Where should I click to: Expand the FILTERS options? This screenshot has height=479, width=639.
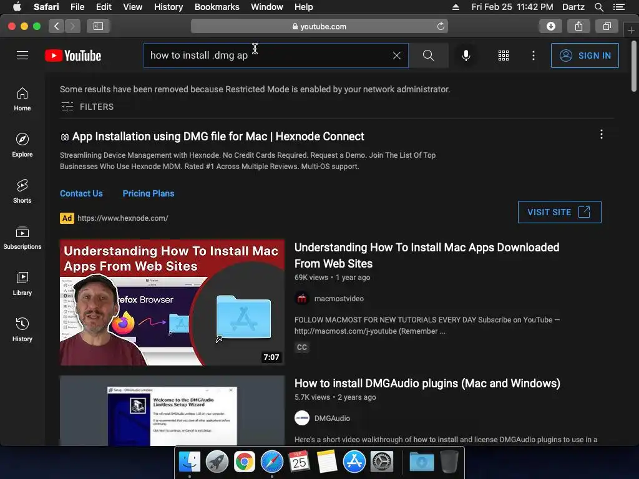point(87,107)
